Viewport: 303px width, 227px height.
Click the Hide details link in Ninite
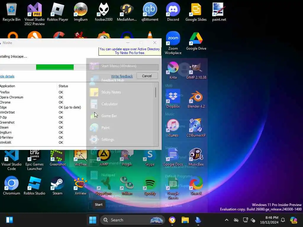point(7,76)
